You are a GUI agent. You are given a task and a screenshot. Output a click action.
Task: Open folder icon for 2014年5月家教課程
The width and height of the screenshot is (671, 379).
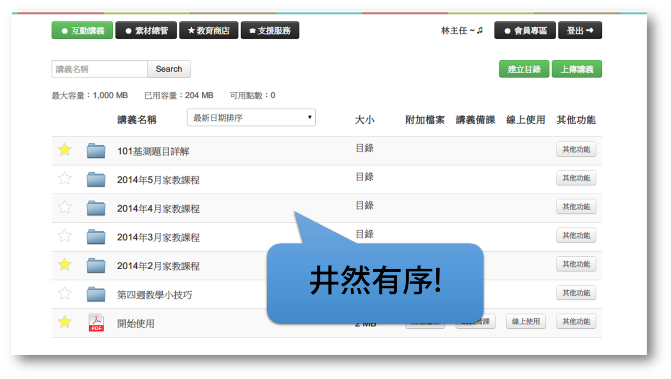(96, 179)
